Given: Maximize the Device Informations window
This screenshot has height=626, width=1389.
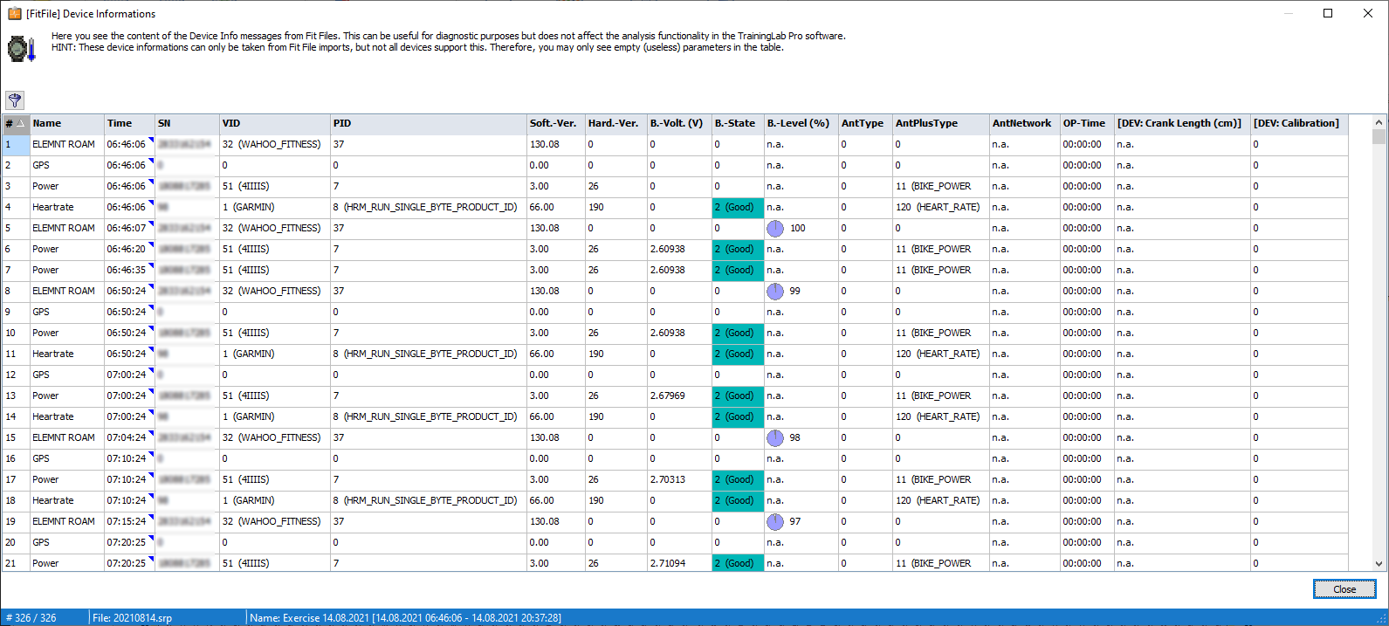Looking at the screenshot, I should (x=1328, y=13).
